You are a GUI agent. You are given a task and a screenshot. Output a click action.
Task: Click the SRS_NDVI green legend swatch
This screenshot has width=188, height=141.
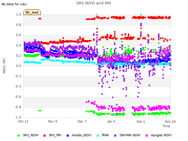click(x=19, y=135)
